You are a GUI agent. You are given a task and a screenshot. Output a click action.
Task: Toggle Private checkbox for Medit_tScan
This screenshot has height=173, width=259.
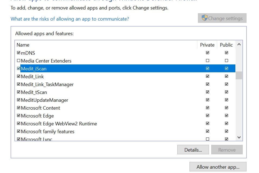(207, 92)
